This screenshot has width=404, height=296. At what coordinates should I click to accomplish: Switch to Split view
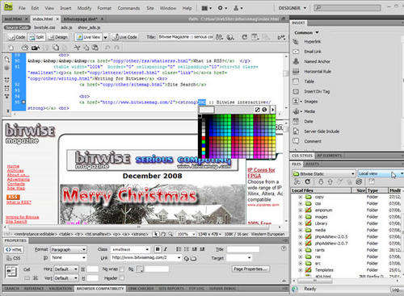point(37,37)
